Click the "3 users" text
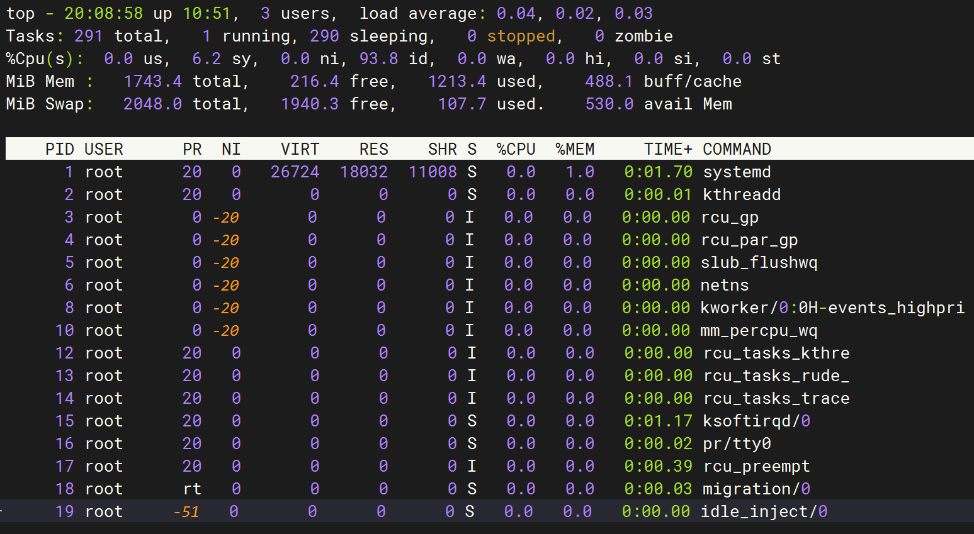The width and height of the screenshot is (974, 534). [x=295, y=13]
